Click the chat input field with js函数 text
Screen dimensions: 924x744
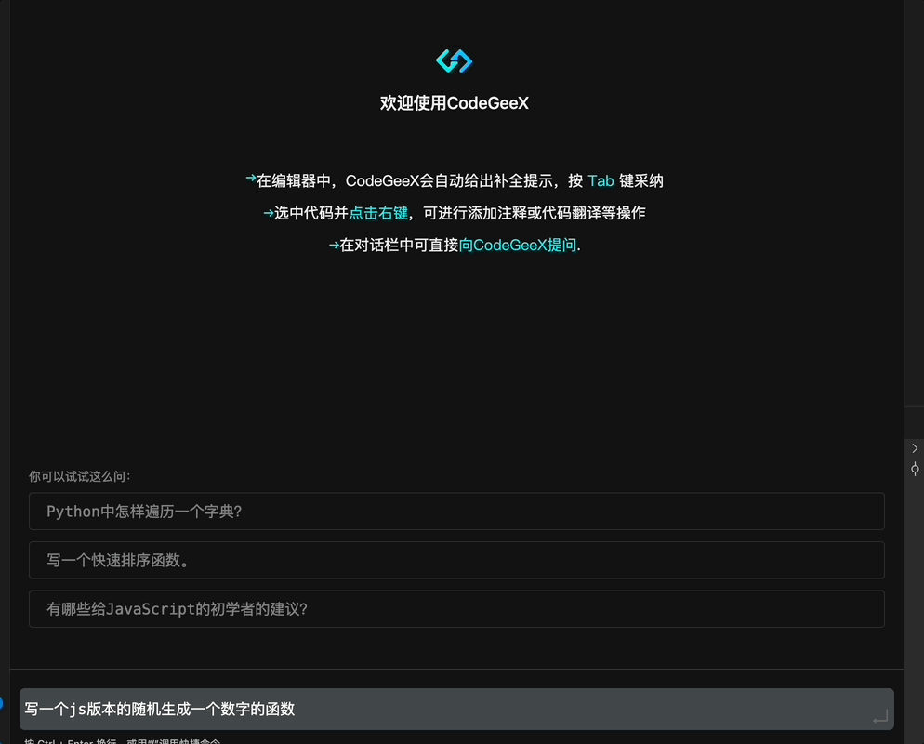pyautogui.click(x=456, y=709)
